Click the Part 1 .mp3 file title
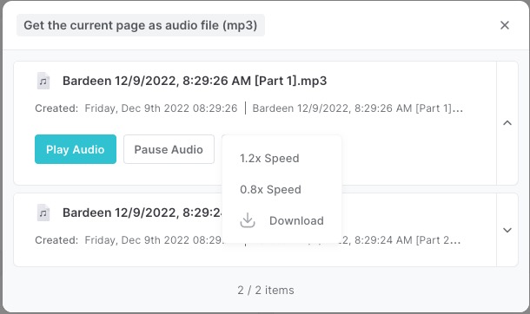Screen dimensions: 530x314 coord(195,81)
